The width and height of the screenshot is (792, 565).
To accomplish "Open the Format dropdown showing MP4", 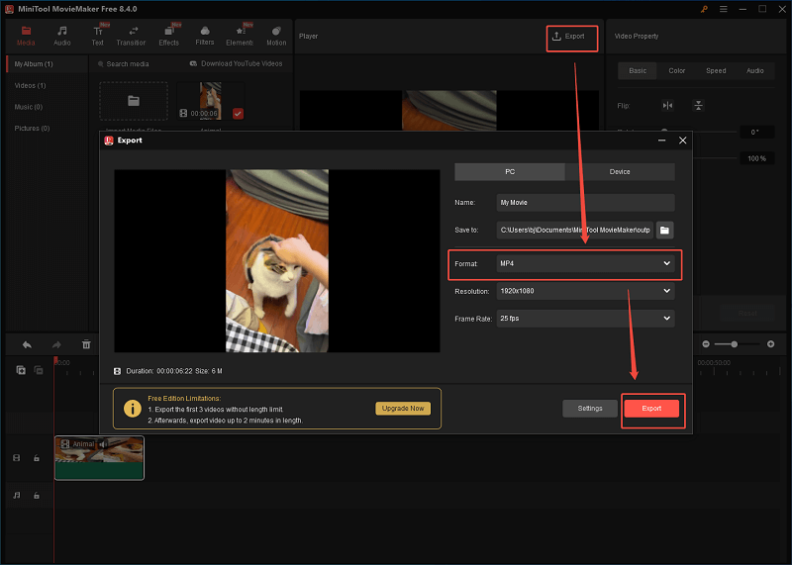I will click(585, 263).
